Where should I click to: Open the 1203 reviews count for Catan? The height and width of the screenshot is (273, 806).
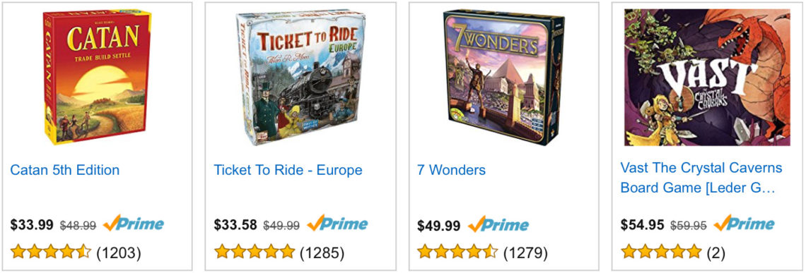pyautogui.click(x=119, y=253)
